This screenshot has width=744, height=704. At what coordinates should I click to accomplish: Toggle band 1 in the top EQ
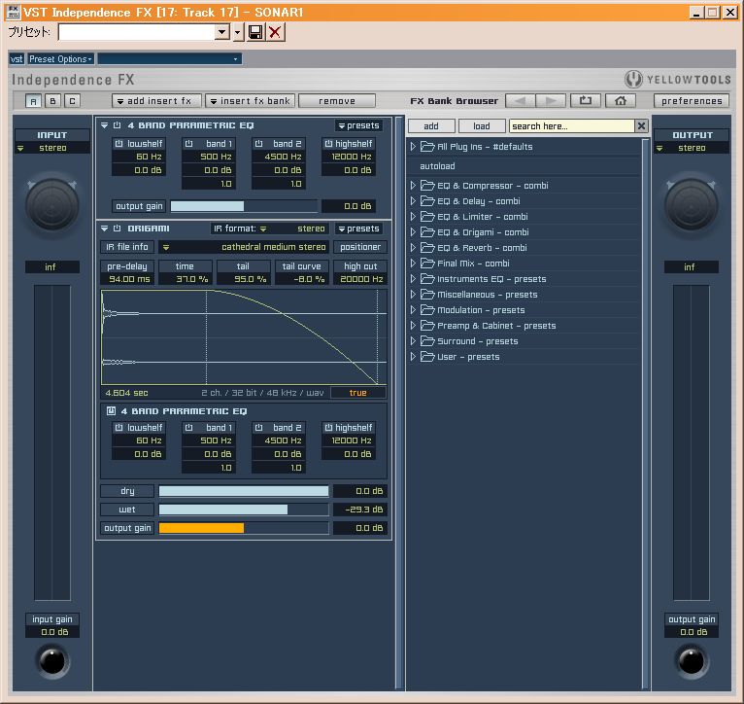(188, 144)
